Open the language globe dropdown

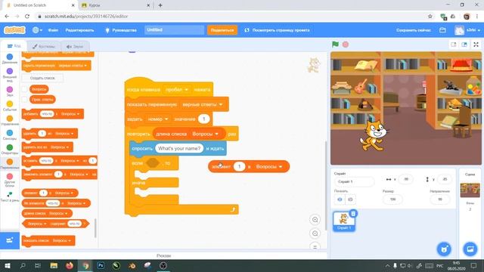pyautogui.click(x=37, y=30)
